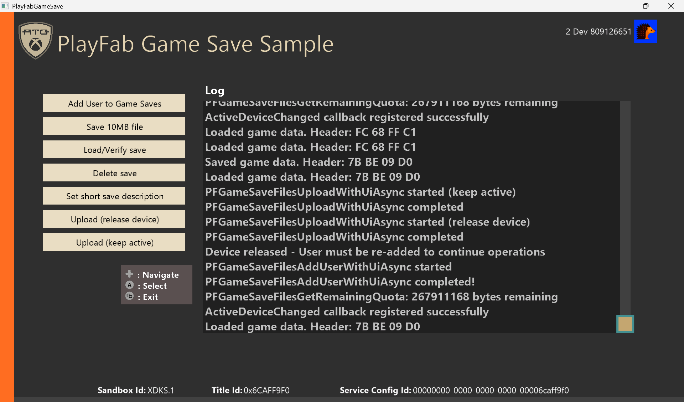684x402 pixels.
Task: Click the Log heading
Action: click(x=214, y=91)
